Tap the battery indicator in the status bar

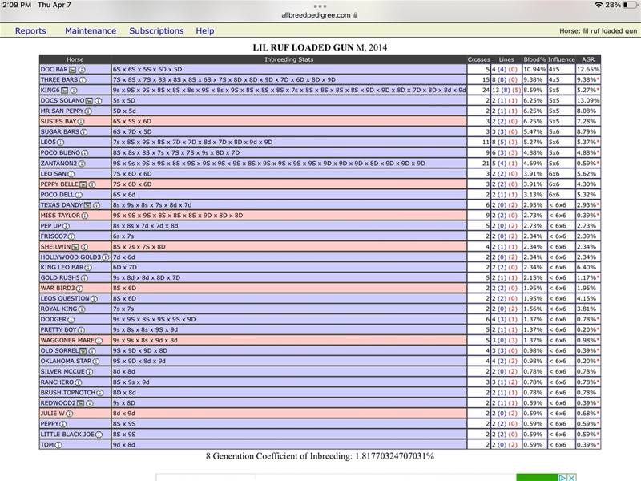tap(630, 5)
